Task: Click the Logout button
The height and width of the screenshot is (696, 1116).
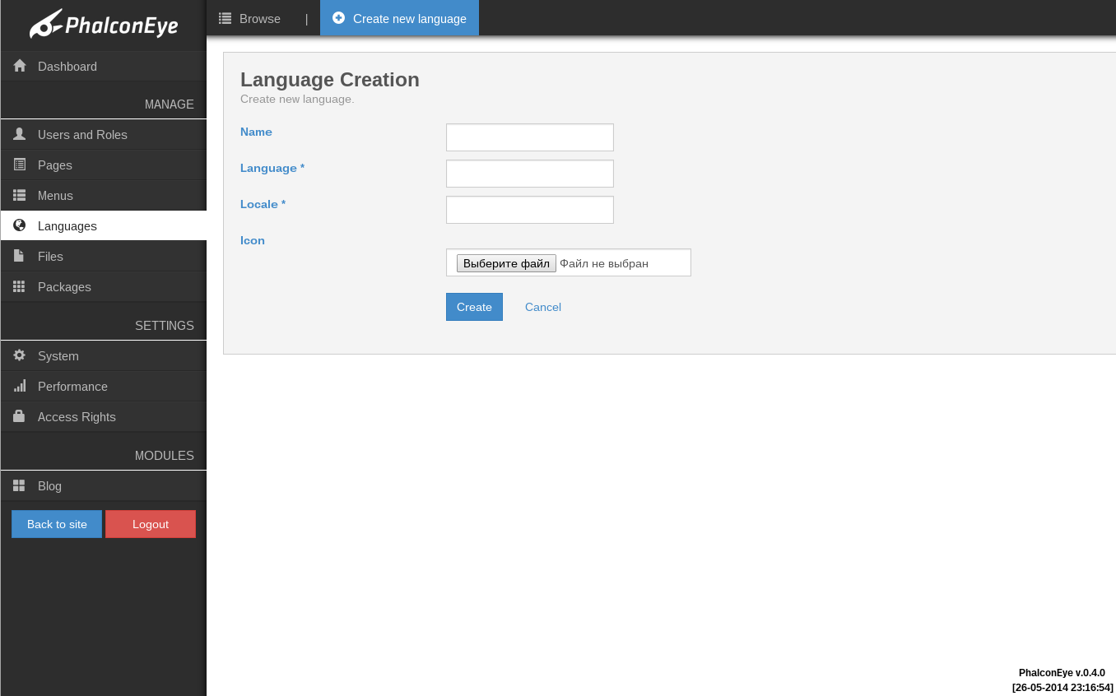Action: pos(151,524)
